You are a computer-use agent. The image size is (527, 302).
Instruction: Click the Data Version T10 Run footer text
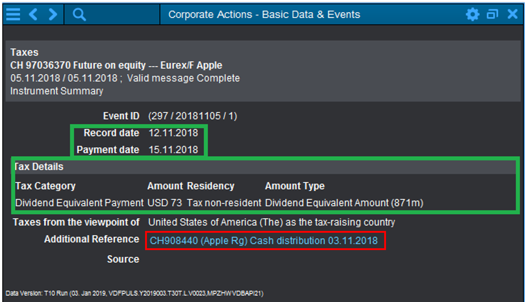click(x=135, y=293)
